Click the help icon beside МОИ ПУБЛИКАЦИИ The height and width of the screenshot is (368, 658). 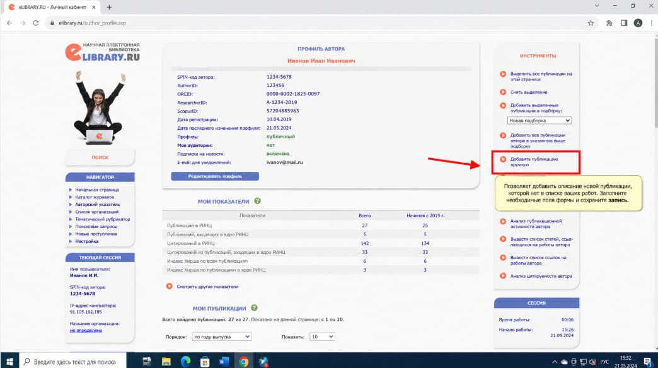[x=254, y=308]
